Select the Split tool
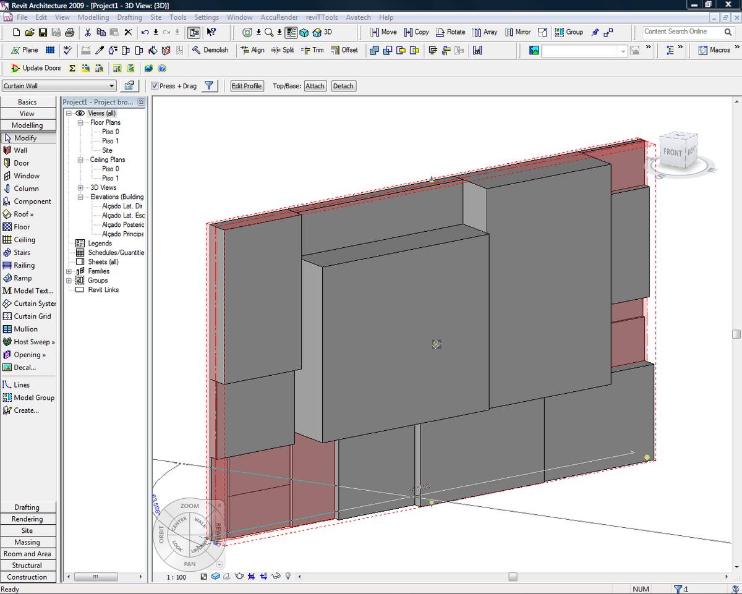This screenshot has width=742, height=594. [x=283, y=50]
